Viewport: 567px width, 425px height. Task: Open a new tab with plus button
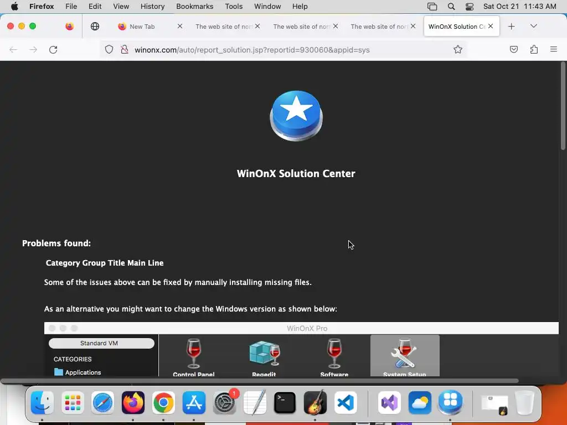coord(511,27)
